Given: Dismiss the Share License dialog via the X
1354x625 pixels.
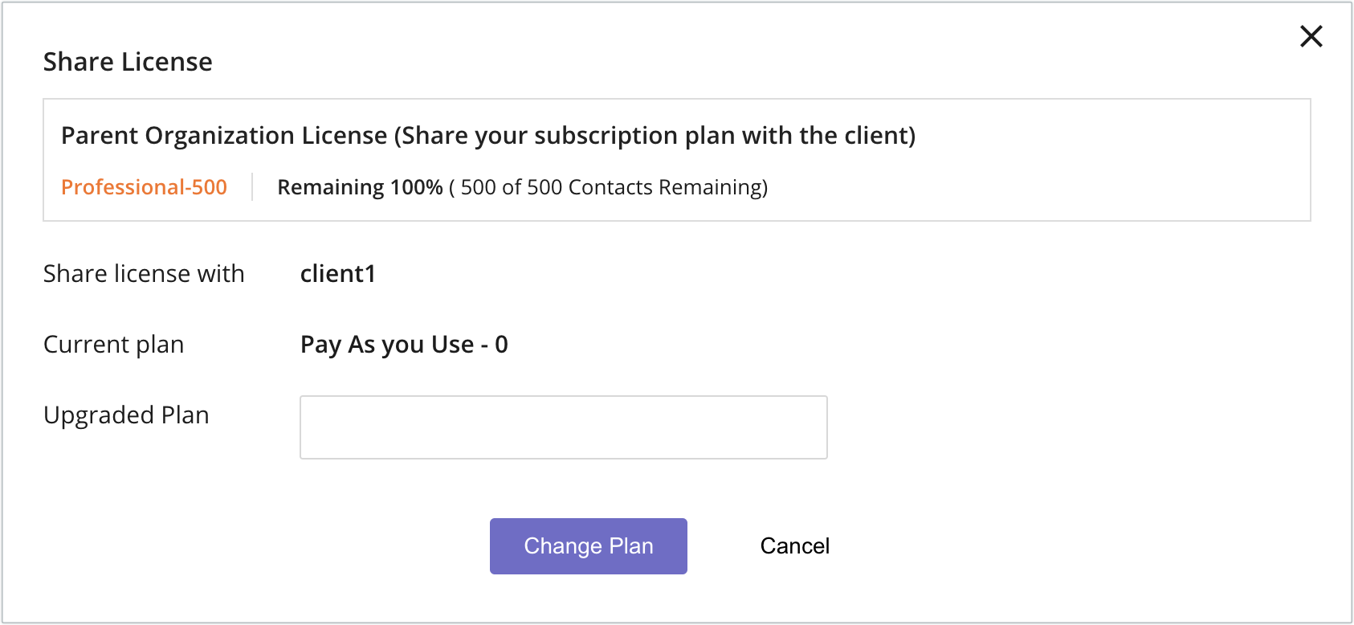Looking at the screenshot, I should tap(1311, 37).
